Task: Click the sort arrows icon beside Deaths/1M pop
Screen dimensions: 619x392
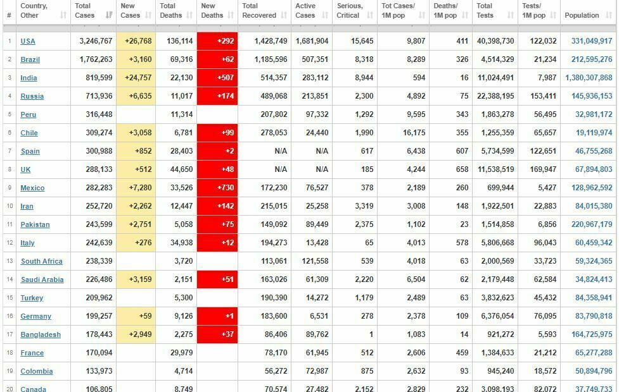Action: click(464, 15)
